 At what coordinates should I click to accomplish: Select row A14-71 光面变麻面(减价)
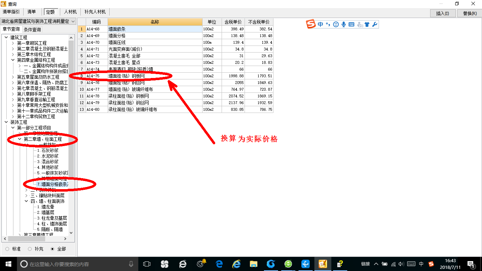(x=176, y=49)
